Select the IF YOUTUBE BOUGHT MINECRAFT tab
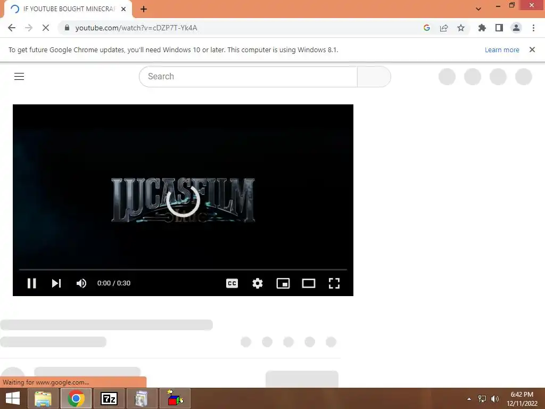 click(x=68, y=9)
